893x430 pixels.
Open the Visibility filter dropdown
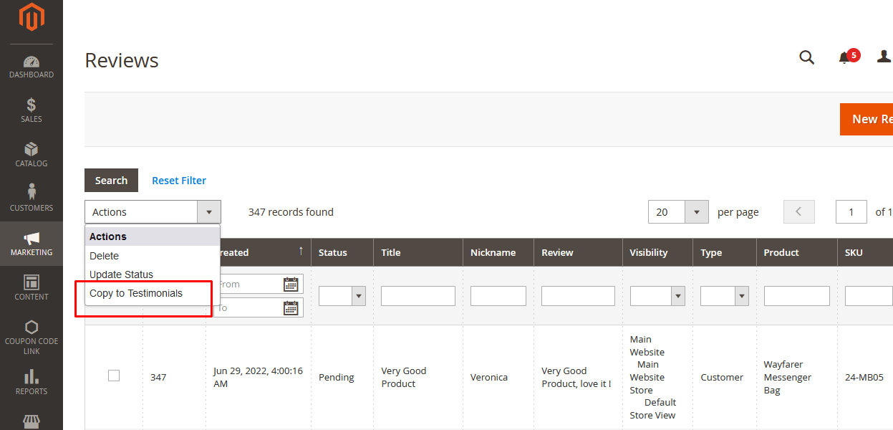click(677, 296)
